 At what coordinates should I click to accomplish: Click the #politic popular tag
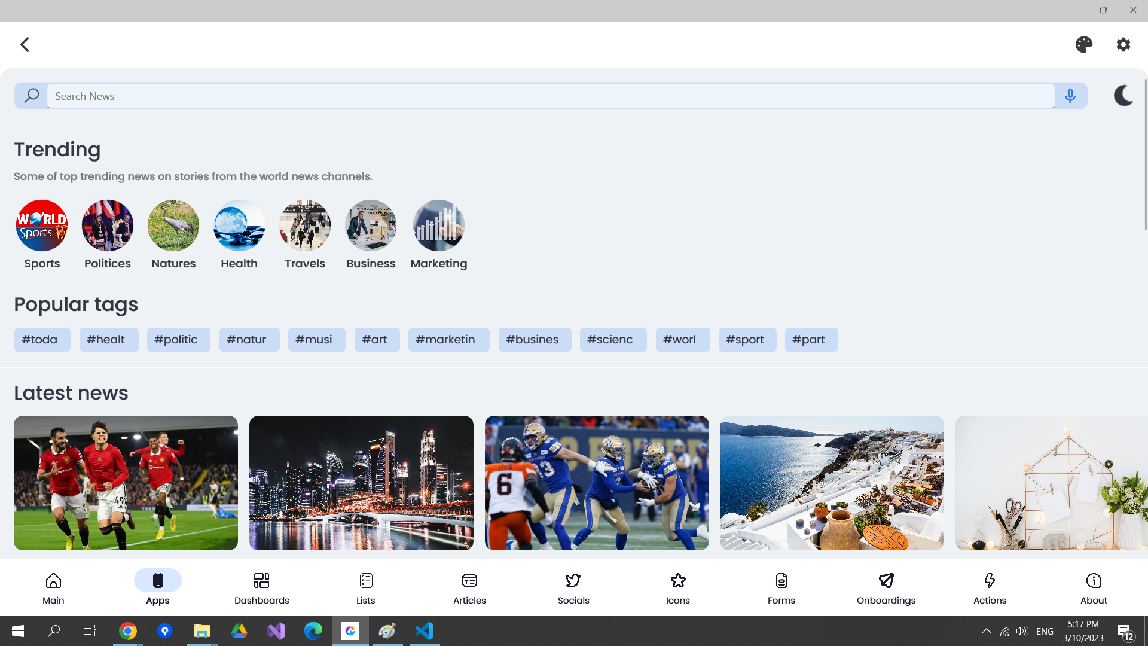click(178, 340)
